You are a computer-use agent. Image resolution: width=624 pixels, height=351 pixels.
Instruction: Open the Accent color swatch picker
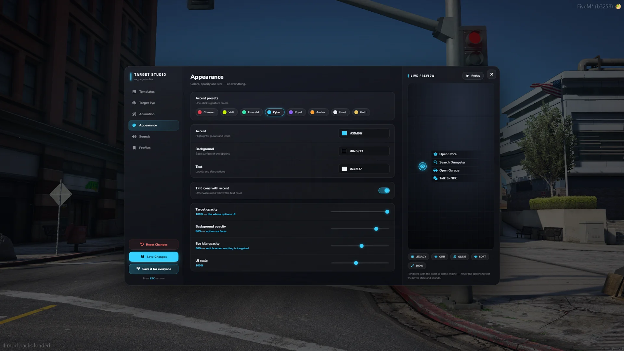pyautogui.click(x=344, y=133)
